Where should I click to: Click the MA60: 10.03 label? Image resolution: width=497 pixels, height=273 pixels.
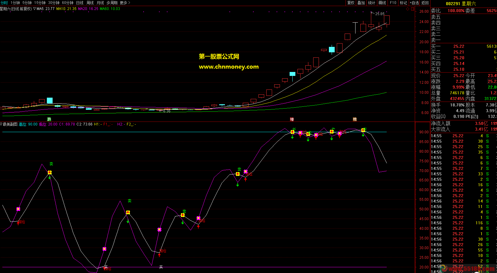click(110, 9)
